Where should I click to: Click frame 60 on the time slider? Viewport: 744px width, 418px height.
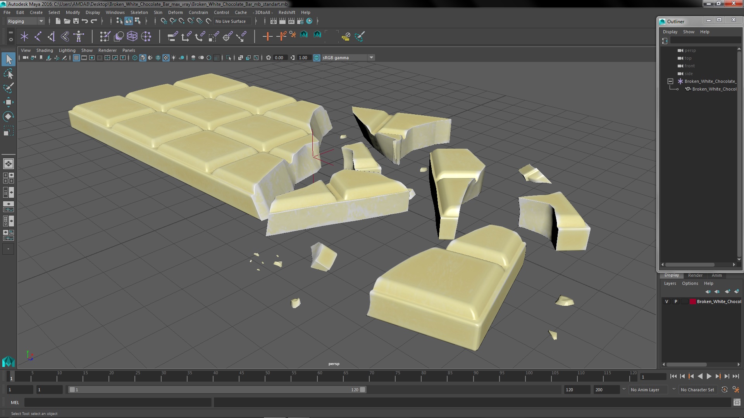coord(320,376)
